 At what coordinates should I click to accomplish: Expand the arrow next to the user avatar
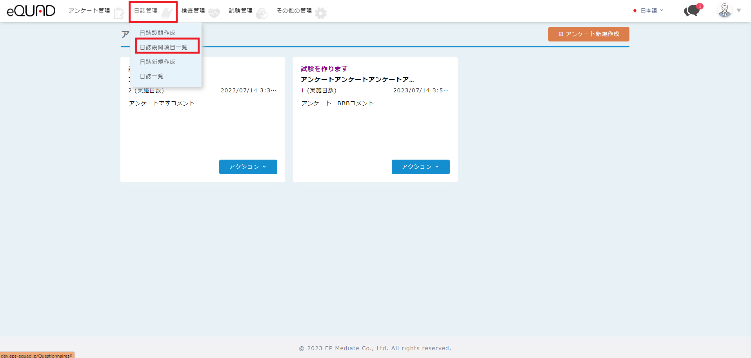(x=739, y=11)
